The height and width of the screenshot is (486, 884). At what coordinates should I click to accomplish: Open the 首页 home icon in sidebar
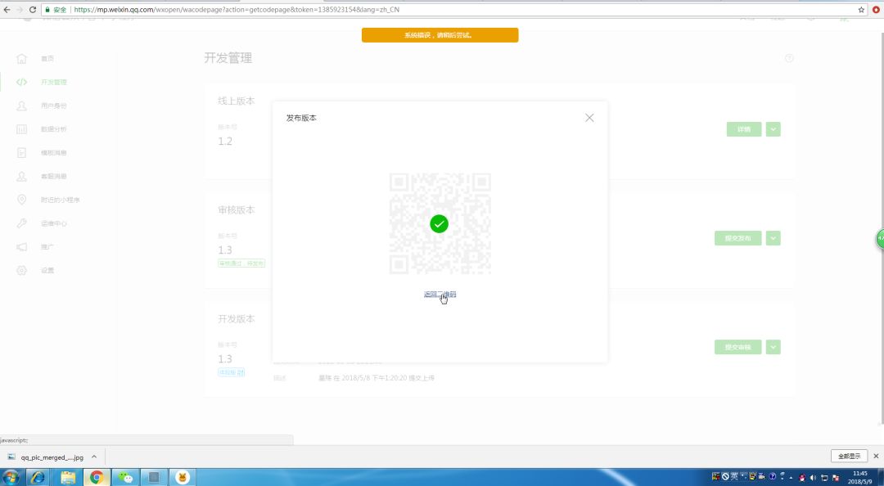click(21, 59)
